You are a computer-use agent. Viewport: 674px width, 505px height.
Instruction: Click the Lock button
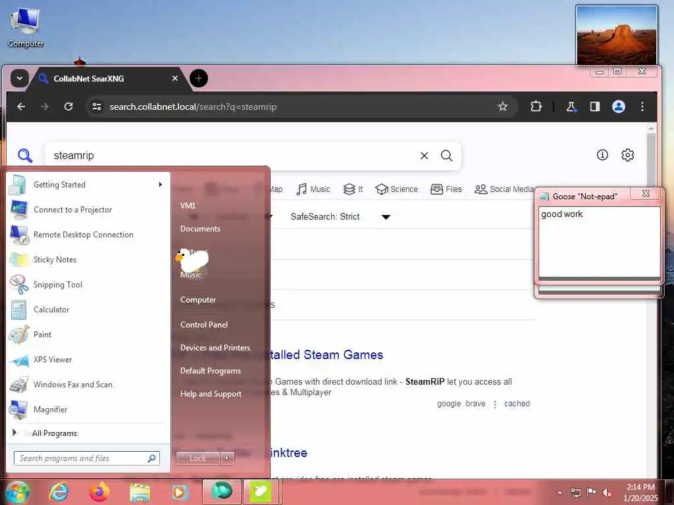[x=197, y=458]
